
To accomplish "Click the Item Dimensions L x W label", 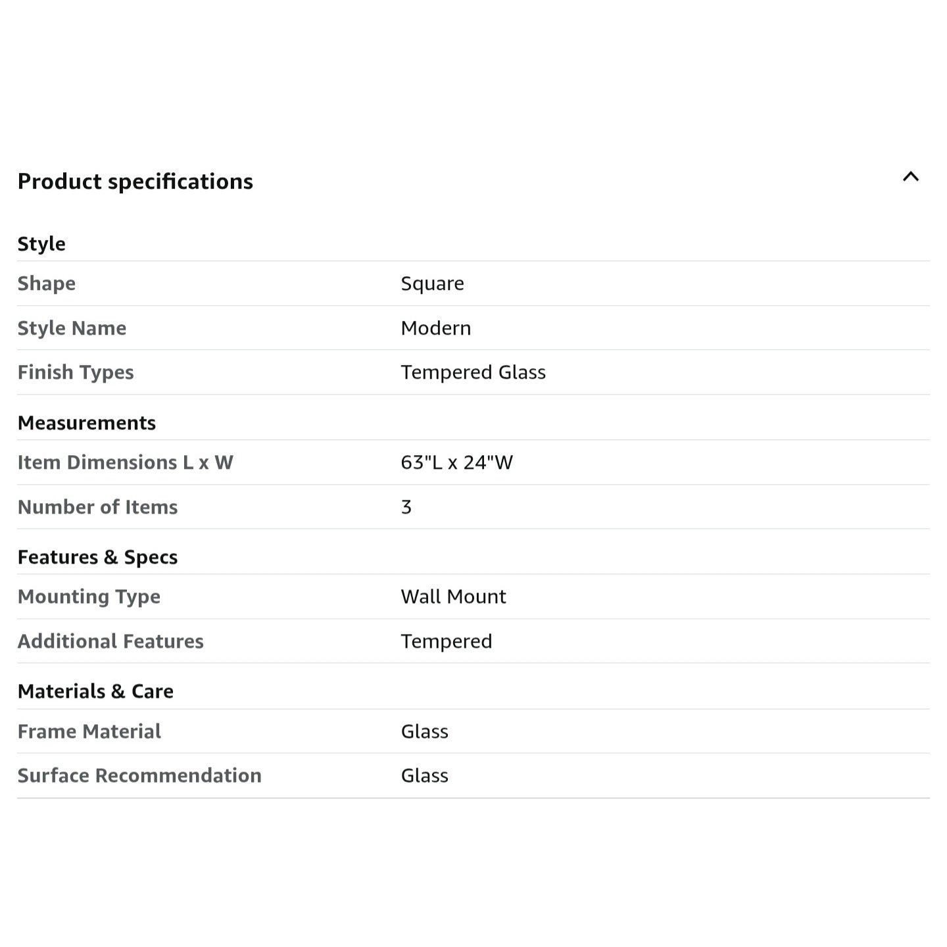I will click(126, 462).
